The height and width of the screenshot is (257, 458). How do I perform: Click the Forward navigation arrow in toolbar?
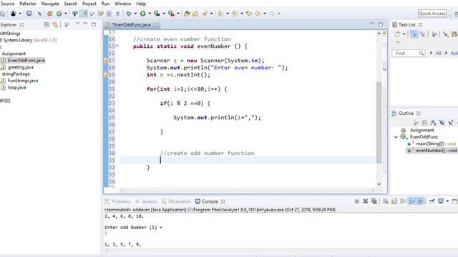(272, 14)
